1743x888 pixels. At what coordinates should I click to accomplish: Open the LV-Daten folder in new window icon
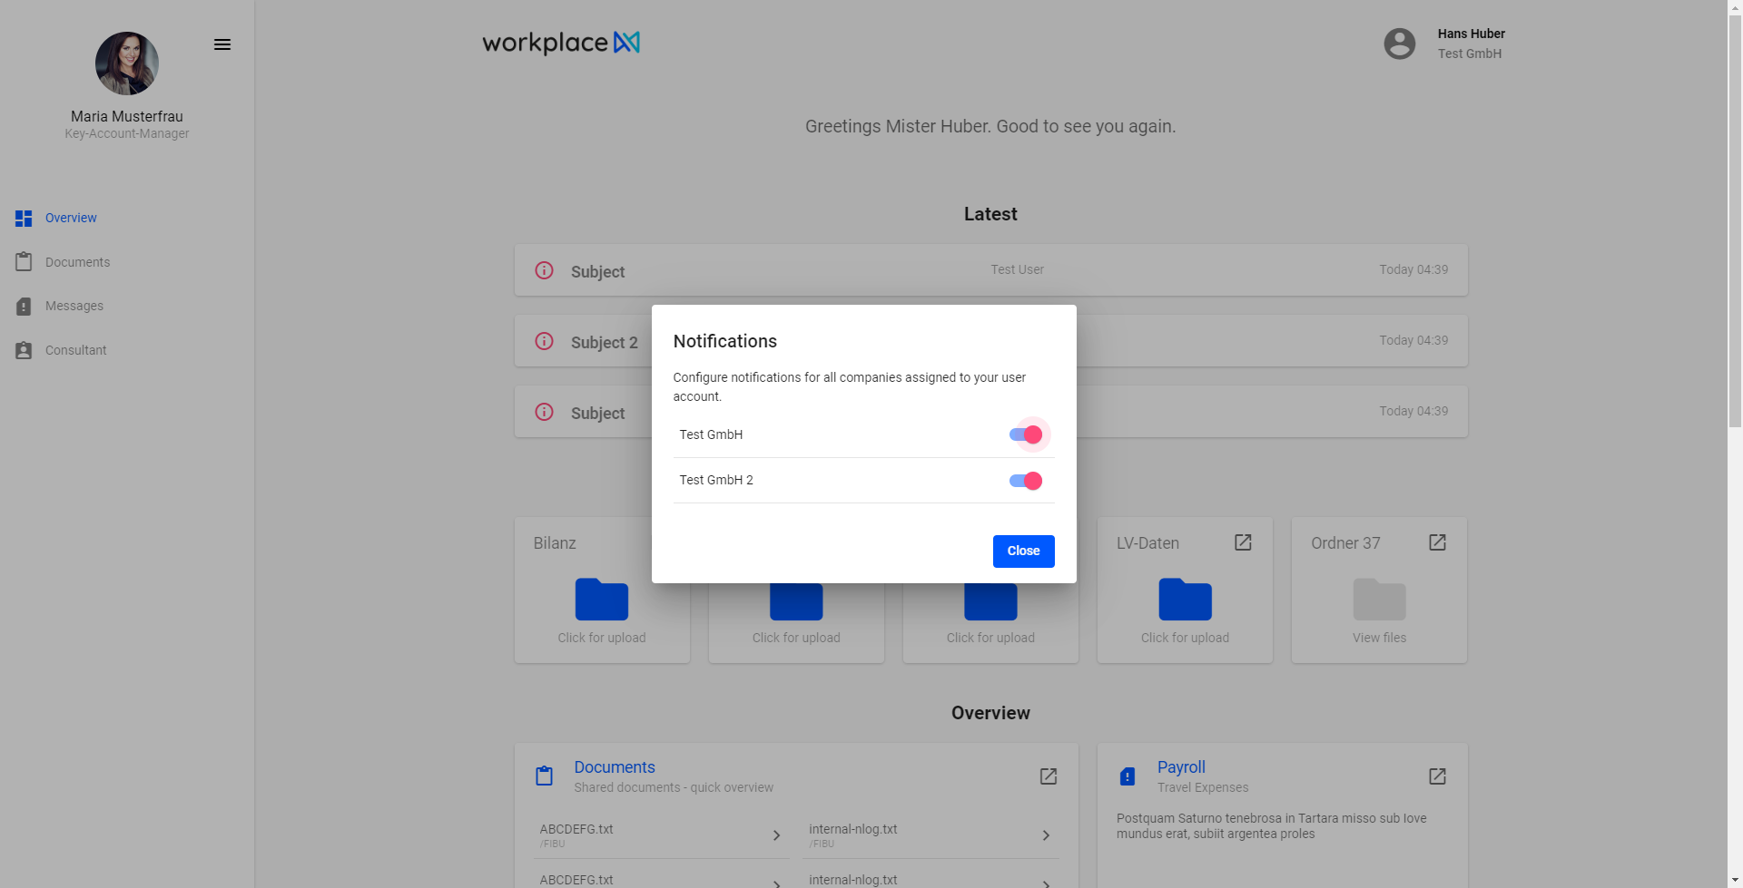[1244, 542]
